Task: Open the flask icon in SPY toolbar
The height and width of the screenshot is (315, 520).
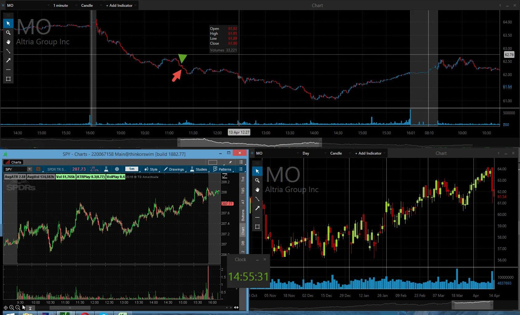Action: [x=106, y=169]
